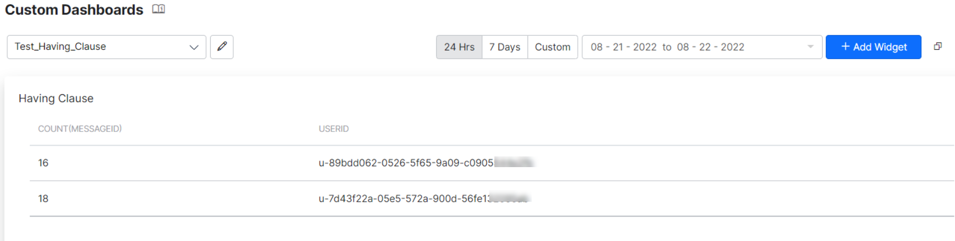The width and height of the screenshot is (955, 241).
Task: Switch to the 7 Days range
Action: click(x=505, y=47)
